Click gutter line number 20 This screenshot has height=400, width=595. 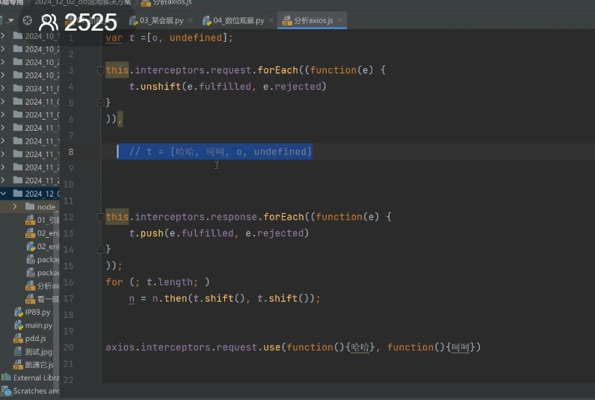[68, 347]
